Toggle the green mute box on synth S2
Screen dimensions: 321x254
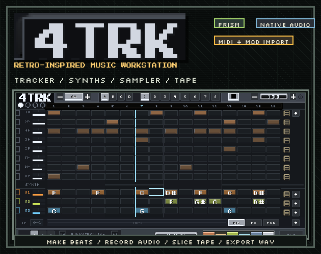click(x=18, y=201)
